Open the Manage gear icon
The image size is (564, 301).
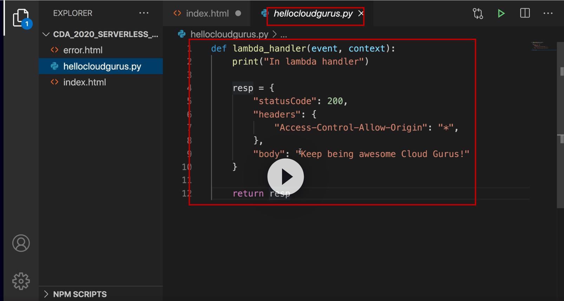pyautogui.click(x=21, y=281)
